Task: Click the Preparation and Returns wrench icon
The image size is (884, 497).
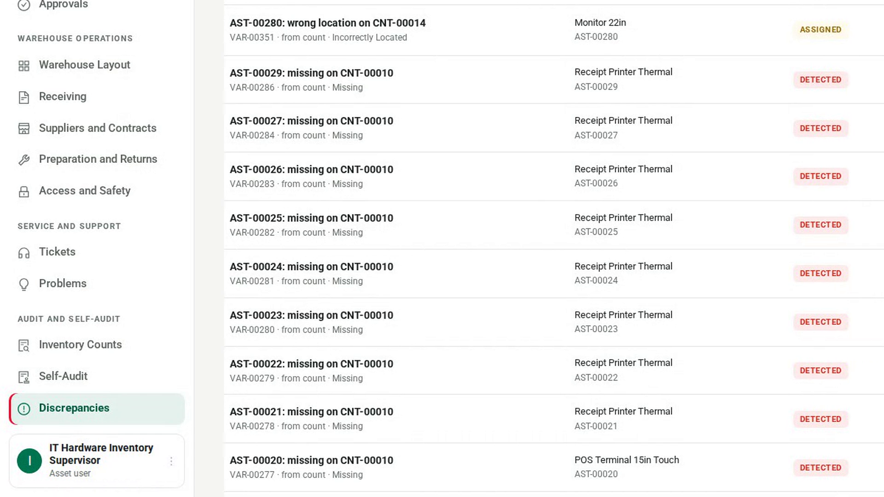Action: point(24,160)
